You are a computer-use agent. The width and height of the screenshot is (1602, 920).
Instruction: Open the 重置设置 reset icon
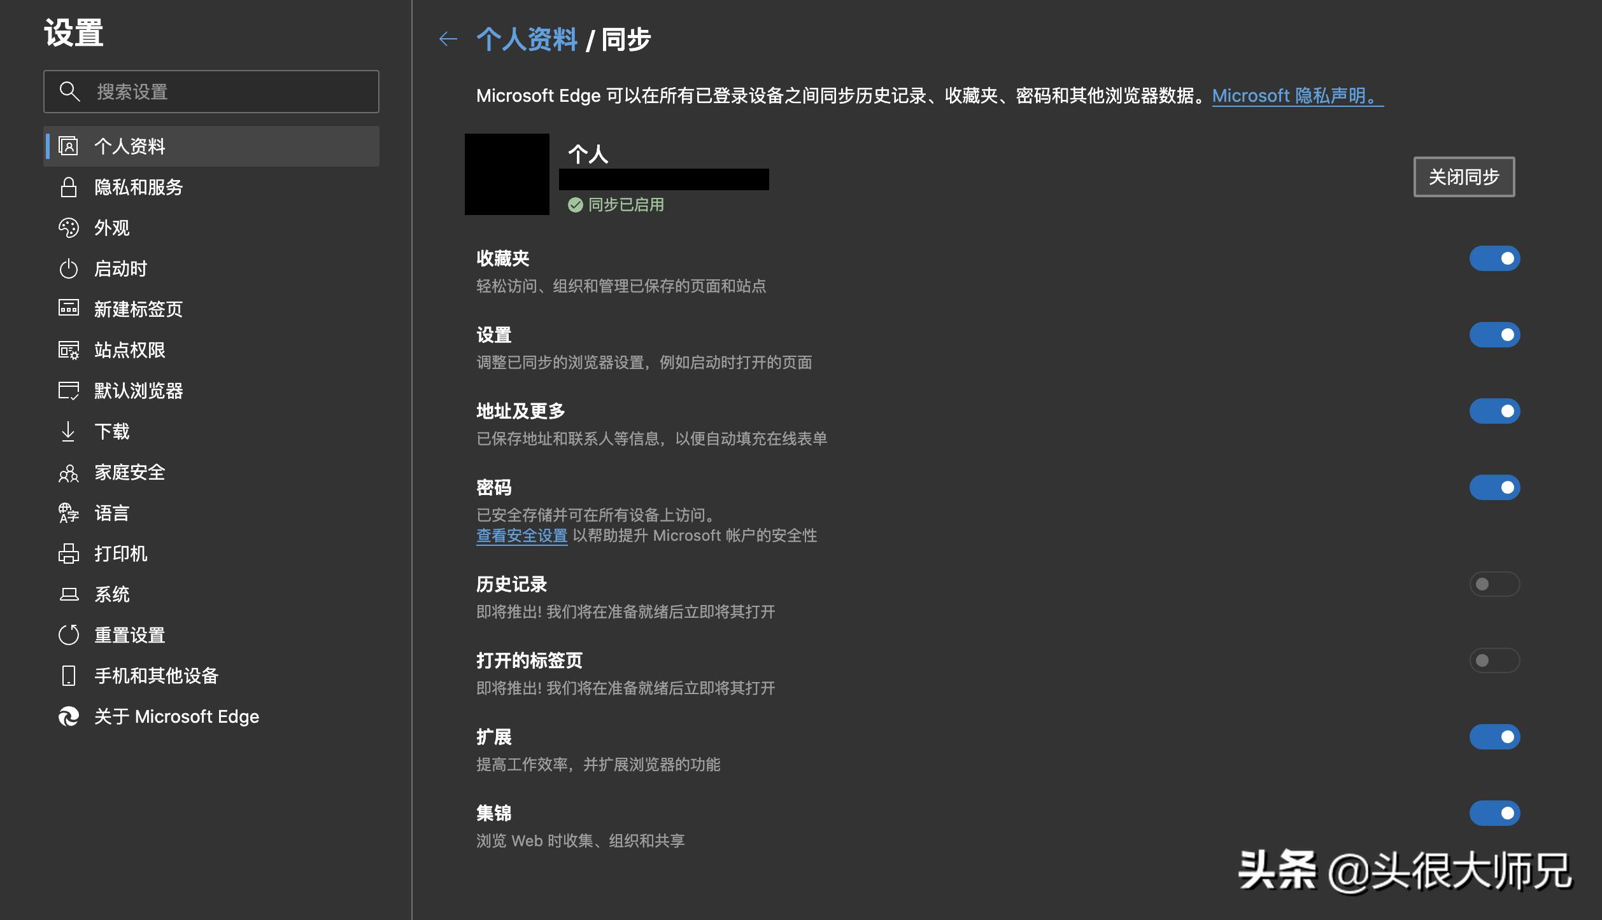pos(69,635)
